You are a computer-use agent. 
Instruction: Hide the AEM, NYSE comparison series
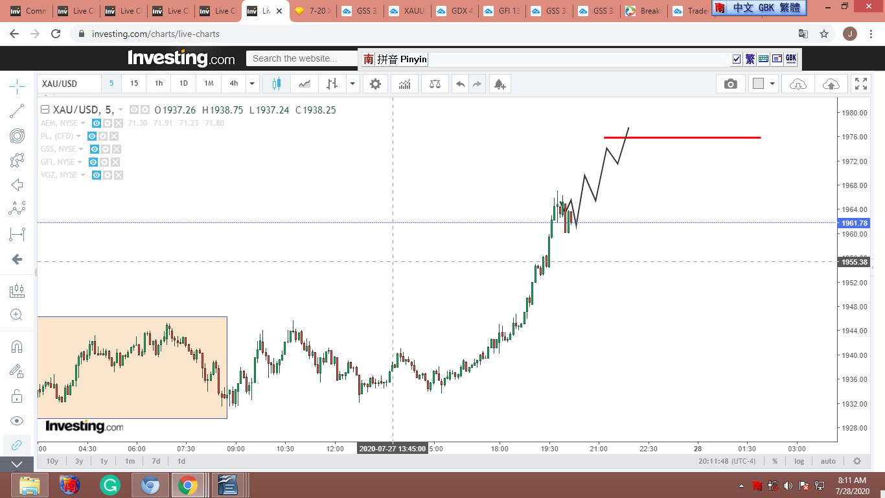pos(97,123)
